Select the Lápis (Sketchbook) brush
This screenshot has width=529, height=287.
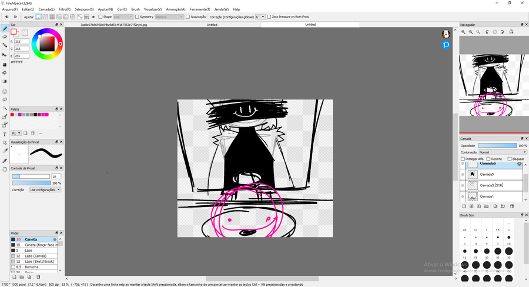34,262
